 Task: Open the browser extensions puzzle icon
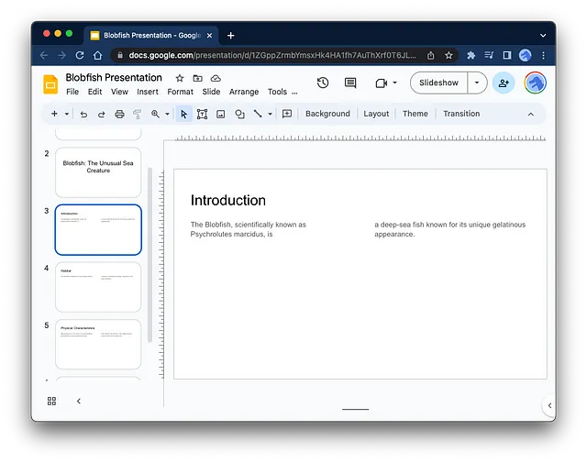[x=471, y=55]
